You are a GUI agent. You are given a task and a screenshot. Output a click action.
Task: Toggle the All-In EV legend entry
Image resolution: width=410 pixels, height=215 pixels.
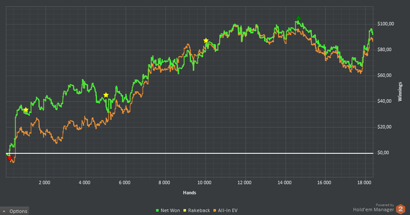click(225, 210)
